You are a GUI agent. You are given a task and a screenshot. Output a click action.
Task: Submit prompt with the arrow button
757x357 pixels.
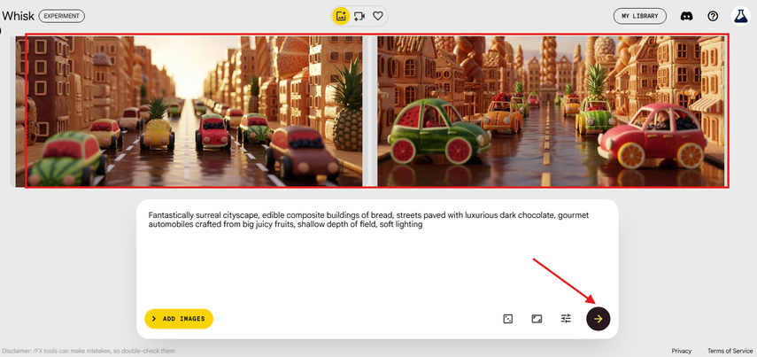click(x=599, y=319)
